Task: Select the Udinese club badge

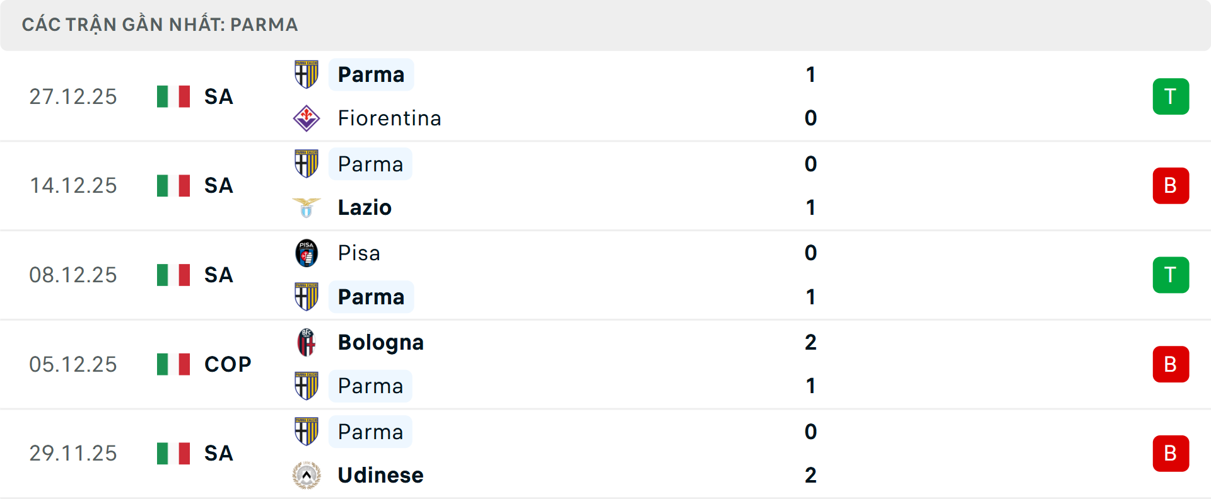Action: click(x=306, y=475)
